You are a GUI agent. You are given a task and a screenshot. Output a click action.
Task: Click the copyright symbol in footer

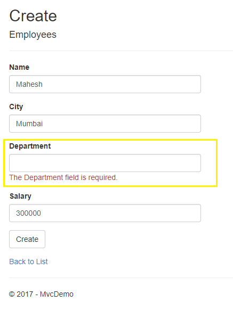click(12, 294)
